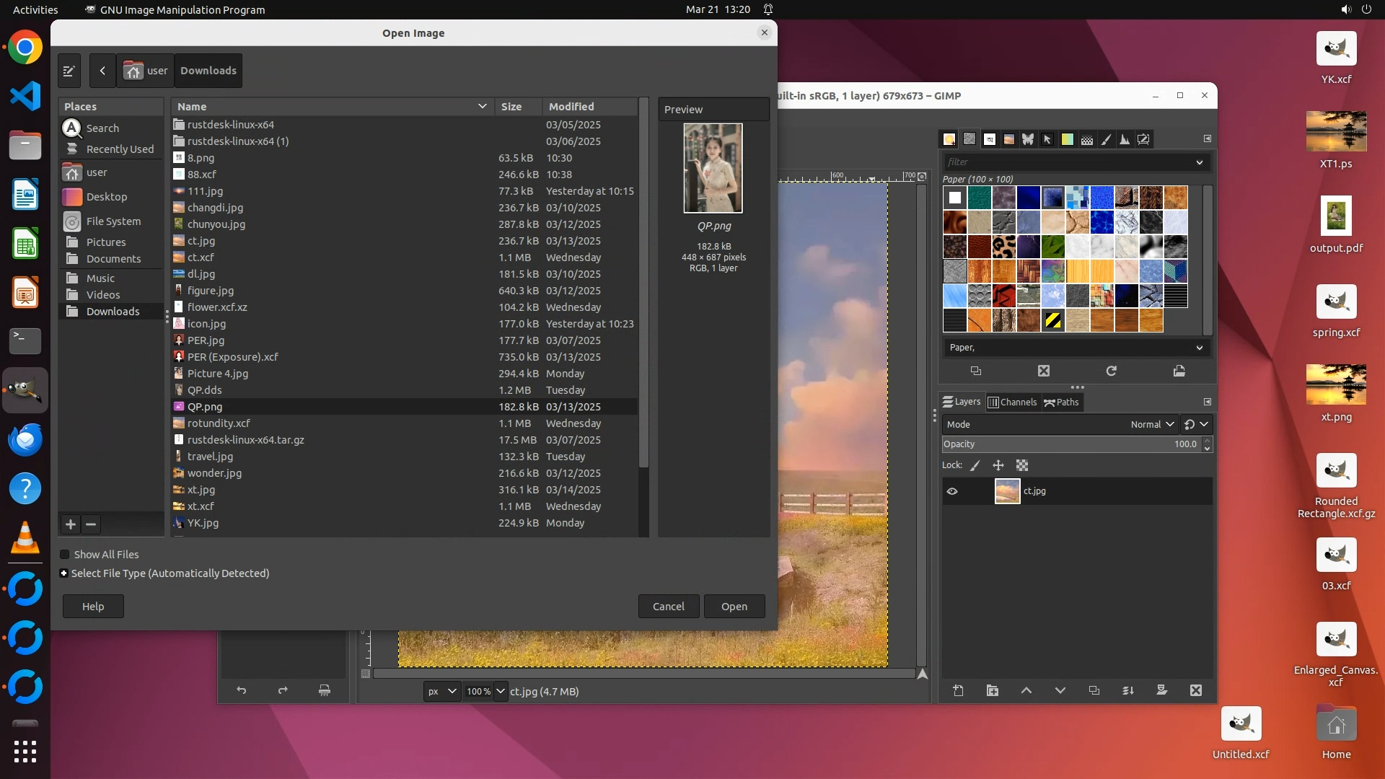
Task: Toggle lock alpha channel
Action: tap(1022, 465)
